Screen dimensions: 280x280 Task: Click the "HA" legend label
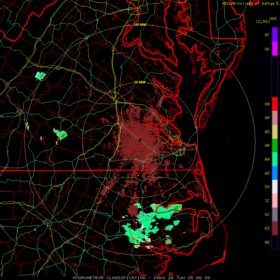pos(267,104)
